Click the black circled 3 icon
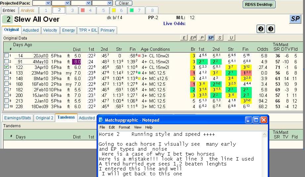 [x=271, y=29]
